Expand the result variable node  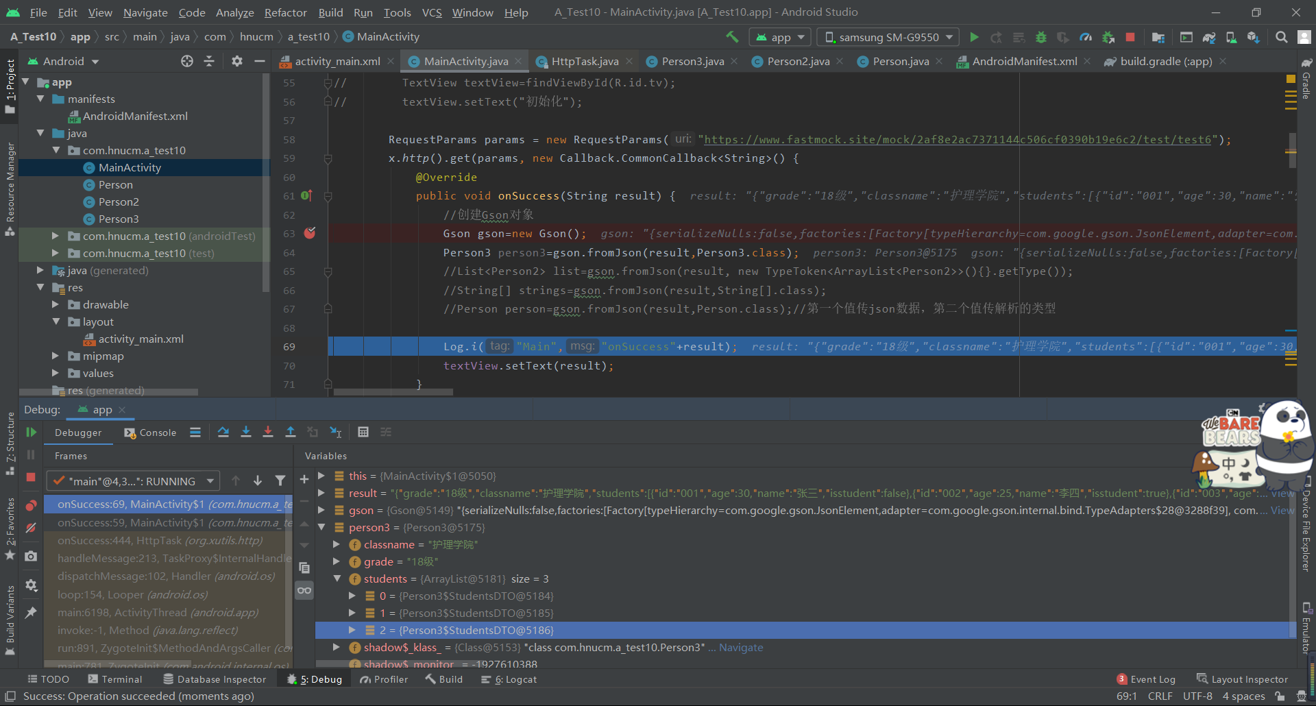(321, 493)
